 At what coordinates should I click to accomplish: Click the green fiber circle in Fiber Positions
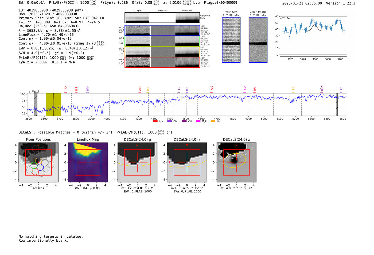[x=34, y=165]
